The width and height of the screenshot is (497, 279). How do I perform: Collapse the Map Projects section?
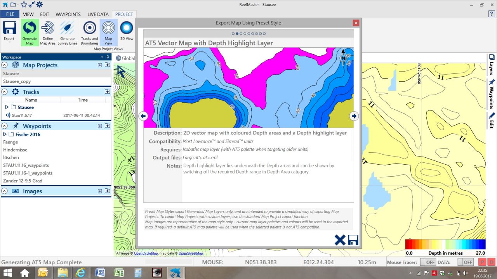tap(5, 65)
